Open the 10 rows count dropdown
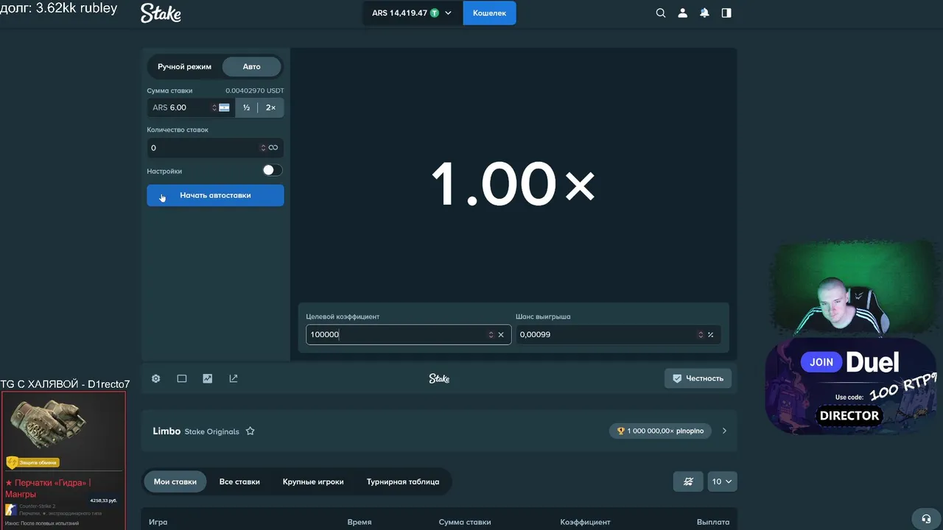 722,481
